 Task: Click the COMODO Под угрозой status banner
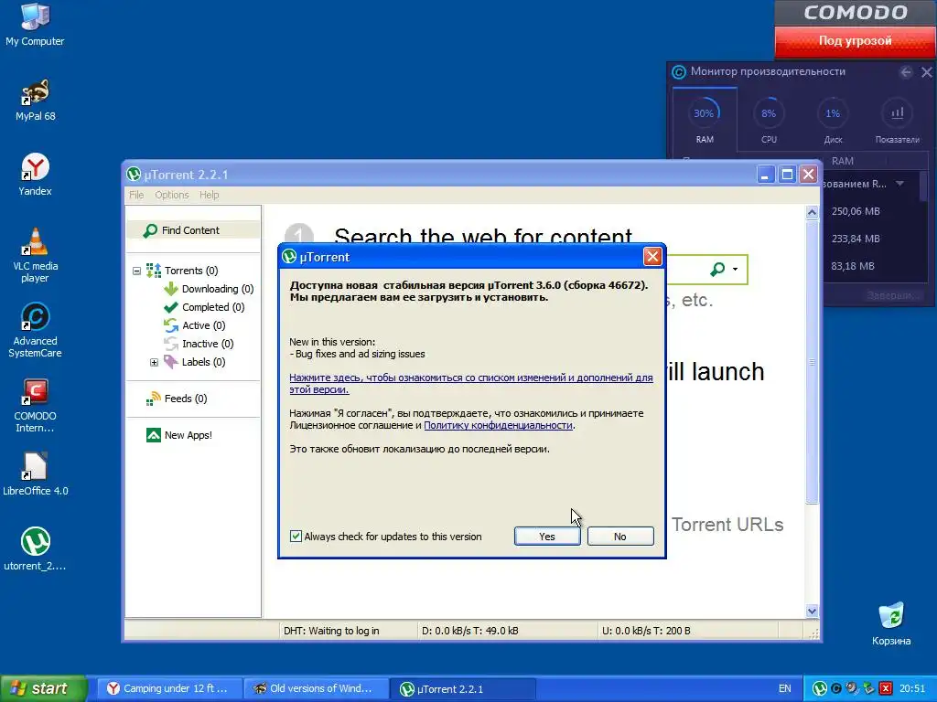point(856,40)
